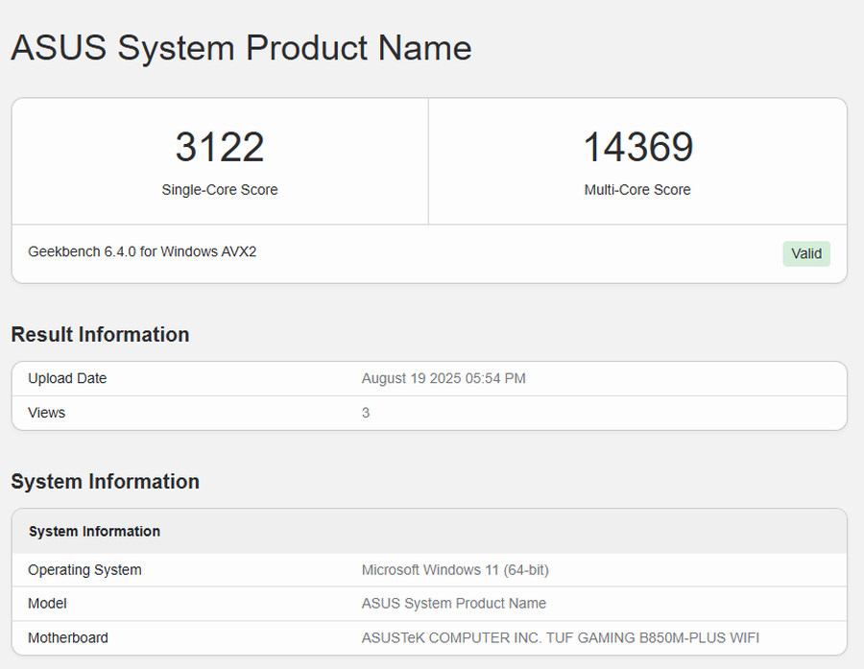Click the Motherboard row label

[x=68, y=637]
